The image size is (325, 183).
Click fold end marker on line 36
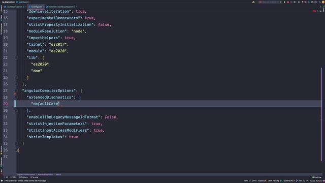(x=16, y=150)
